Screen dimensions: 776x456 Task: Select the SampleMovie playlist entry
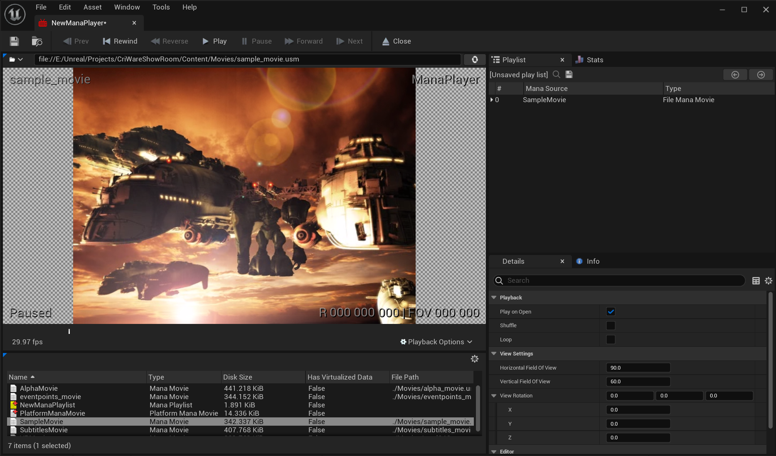[631, 100]
